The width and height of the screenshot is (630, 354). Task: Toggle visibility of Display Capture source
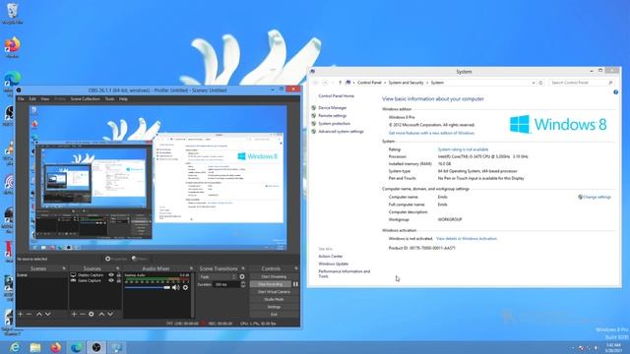(x=111, y=275)
